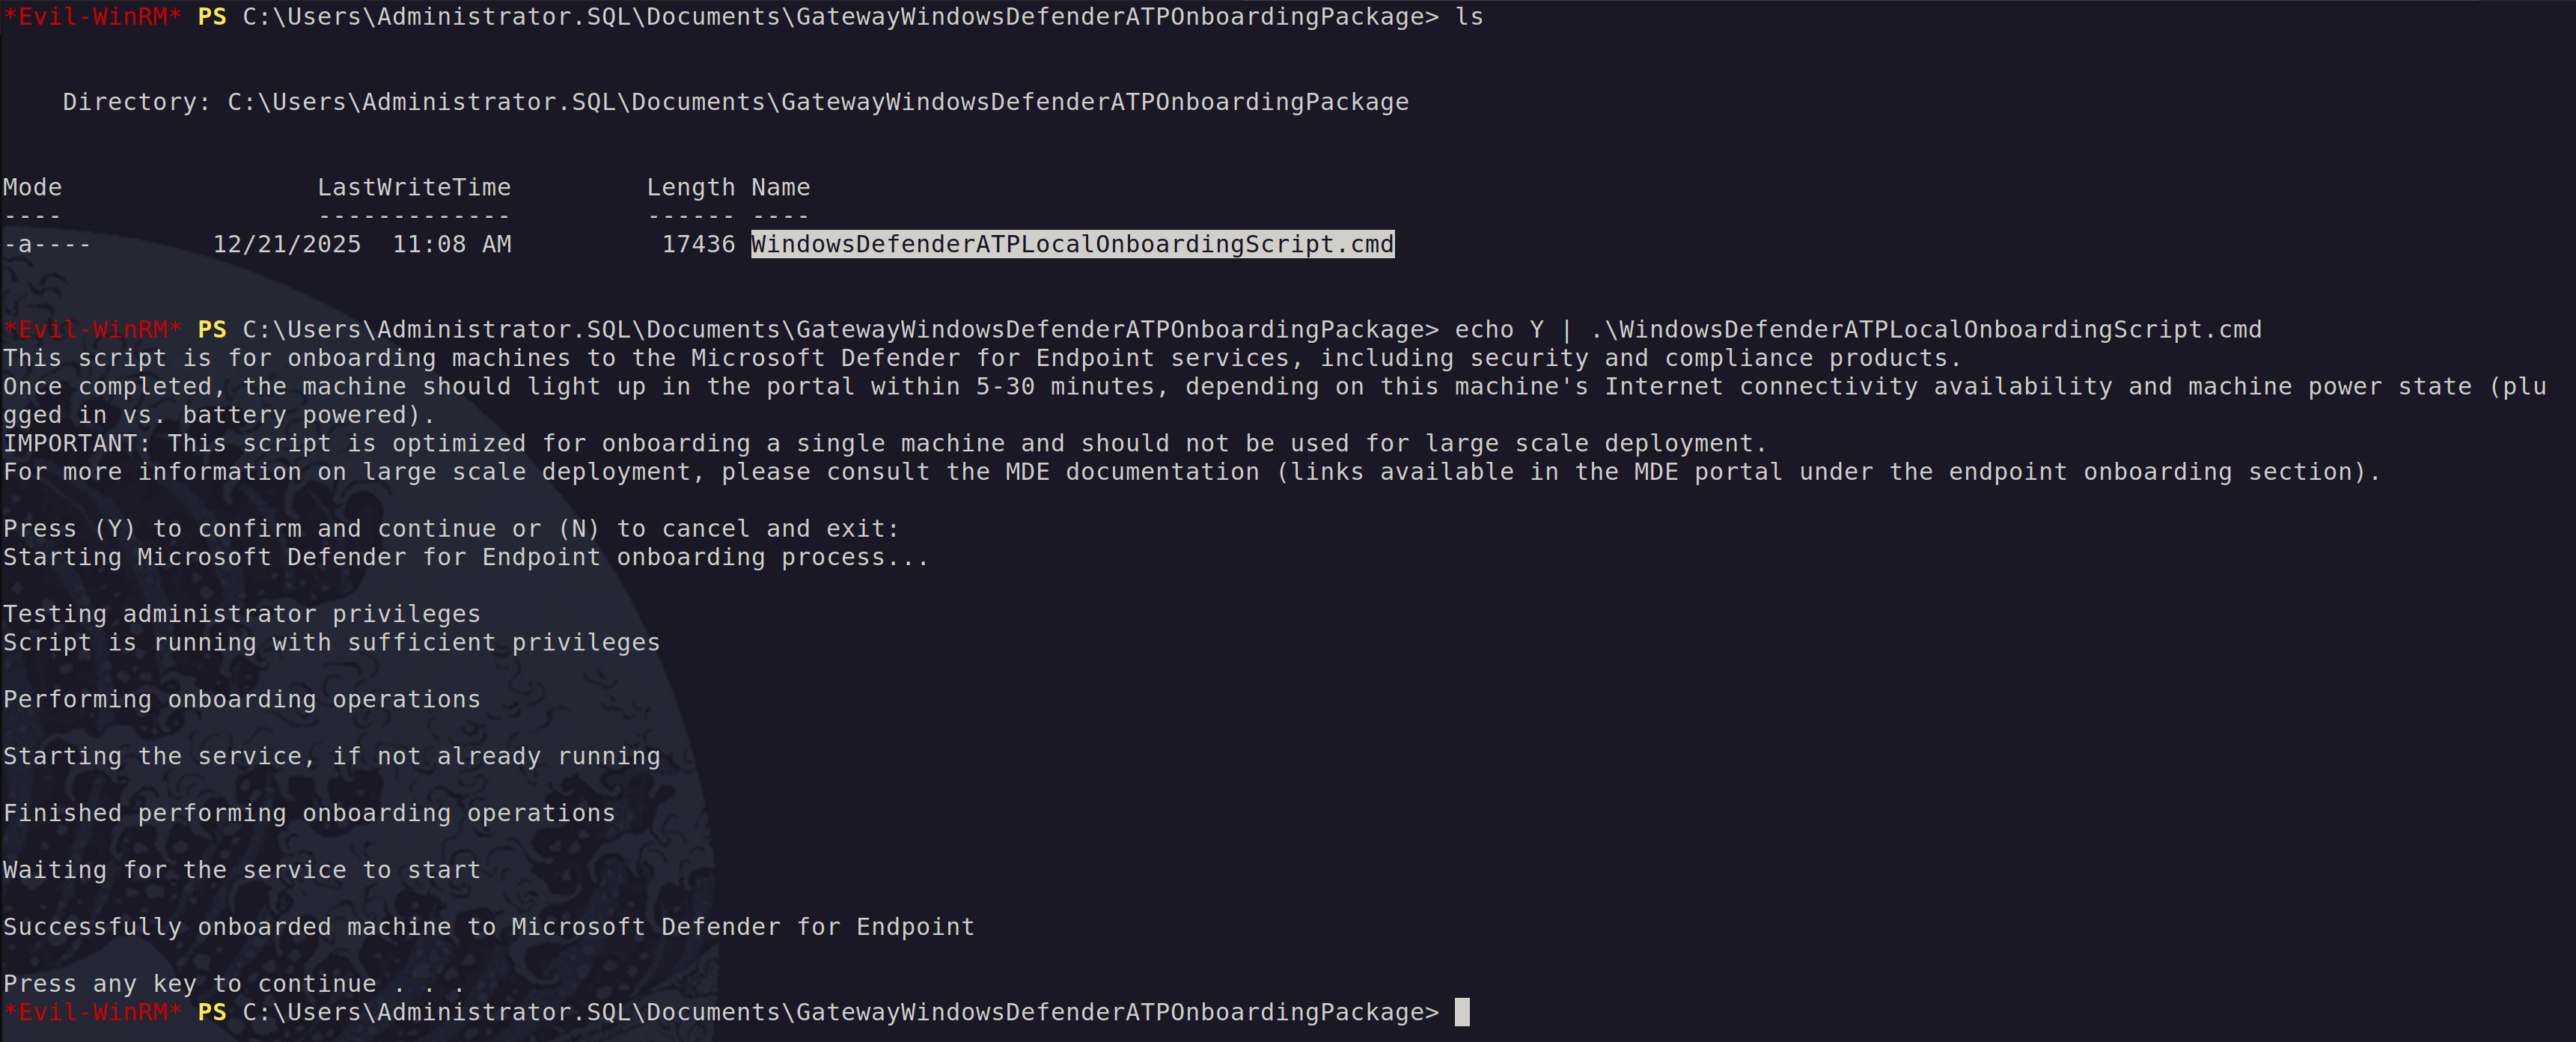Click the 'Press (Y) to confirm' prompt line

click(451, 529)
